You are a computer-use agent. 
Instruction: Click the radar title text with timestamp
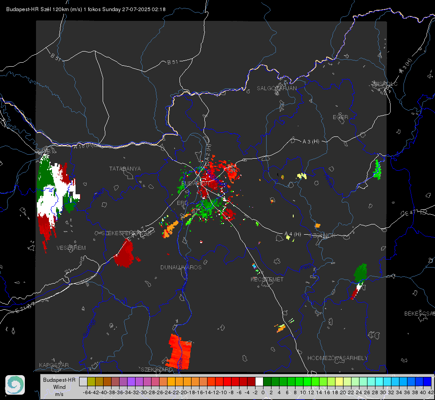click(x=86, y=9)
